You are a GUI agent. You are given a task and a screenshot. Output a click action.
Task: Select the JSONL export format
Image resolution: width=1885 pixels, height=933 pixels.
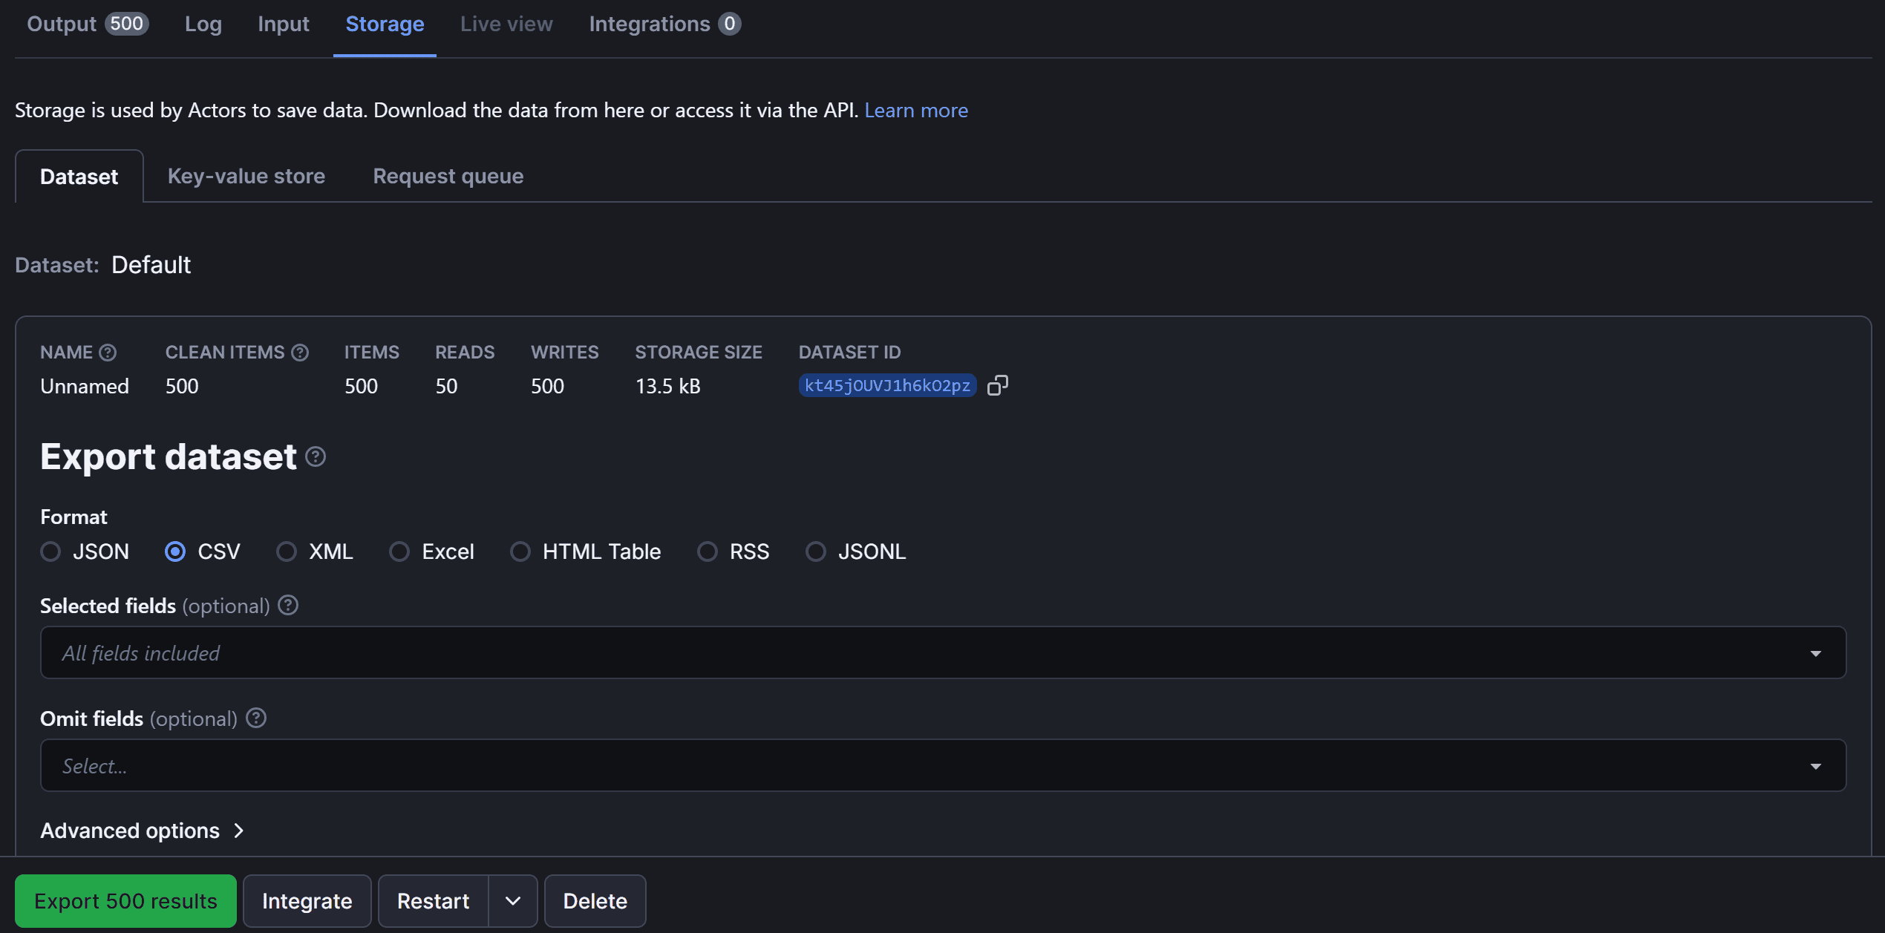[815, 551]
